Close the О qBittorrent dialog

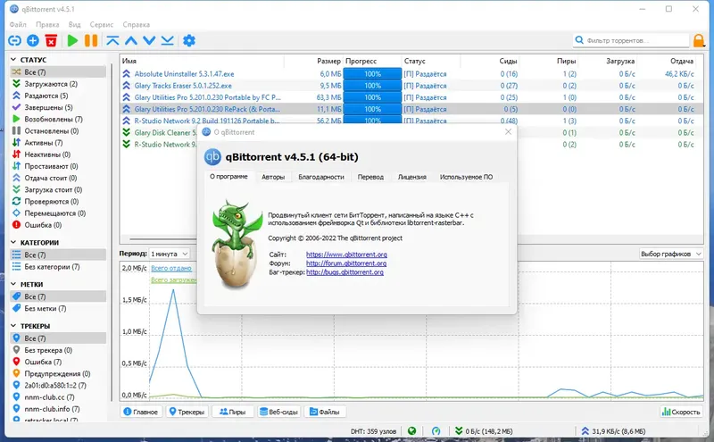pos(508,131)
